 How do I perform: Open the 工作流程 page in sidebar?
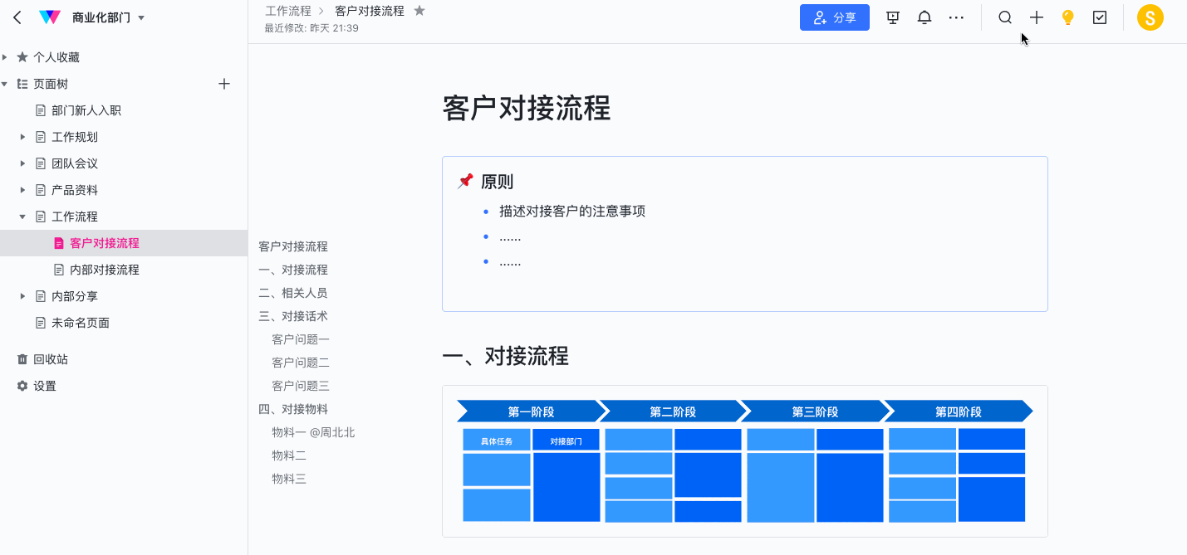tap(75, 217)
